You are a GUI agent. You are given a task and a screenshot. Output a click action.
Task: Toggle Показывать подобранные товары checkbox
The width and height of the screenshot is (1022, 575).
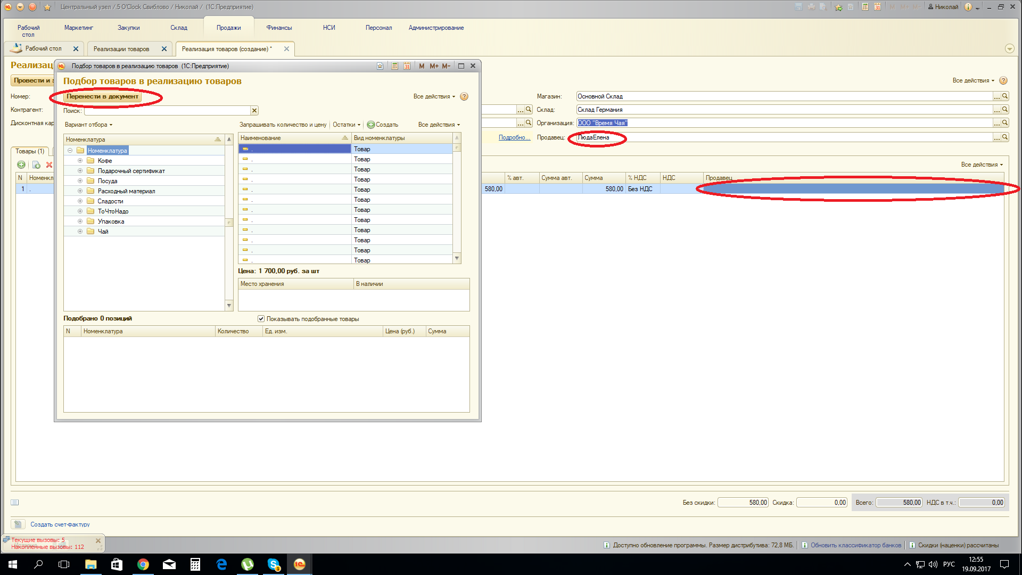coord(261,319)
